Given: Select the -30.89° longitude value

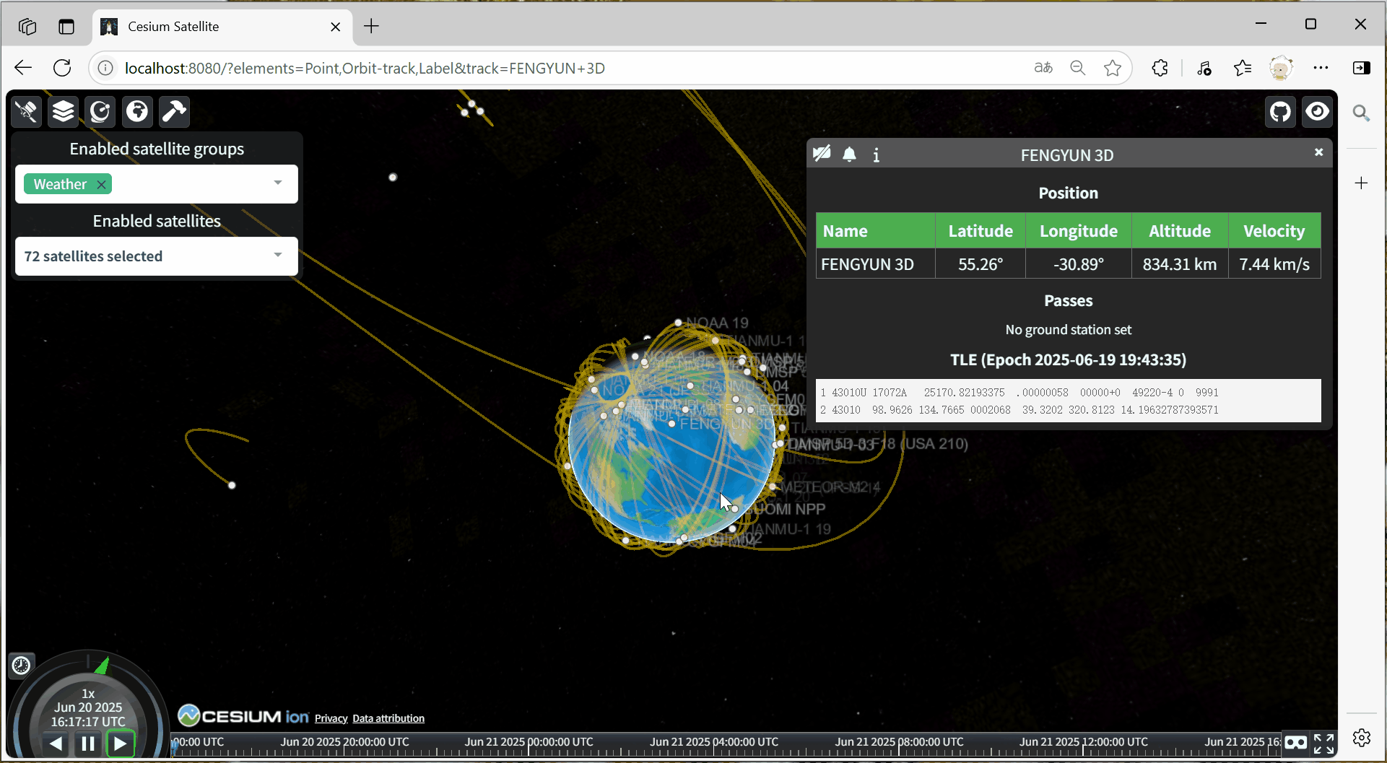Looking at the screenshot, I should (1079, 264).
